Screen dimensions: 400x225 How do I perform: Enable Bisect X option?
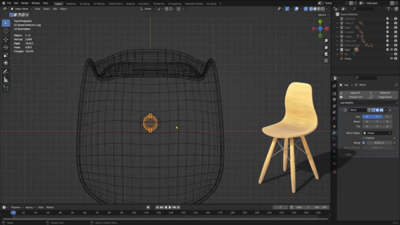point(367,122)
